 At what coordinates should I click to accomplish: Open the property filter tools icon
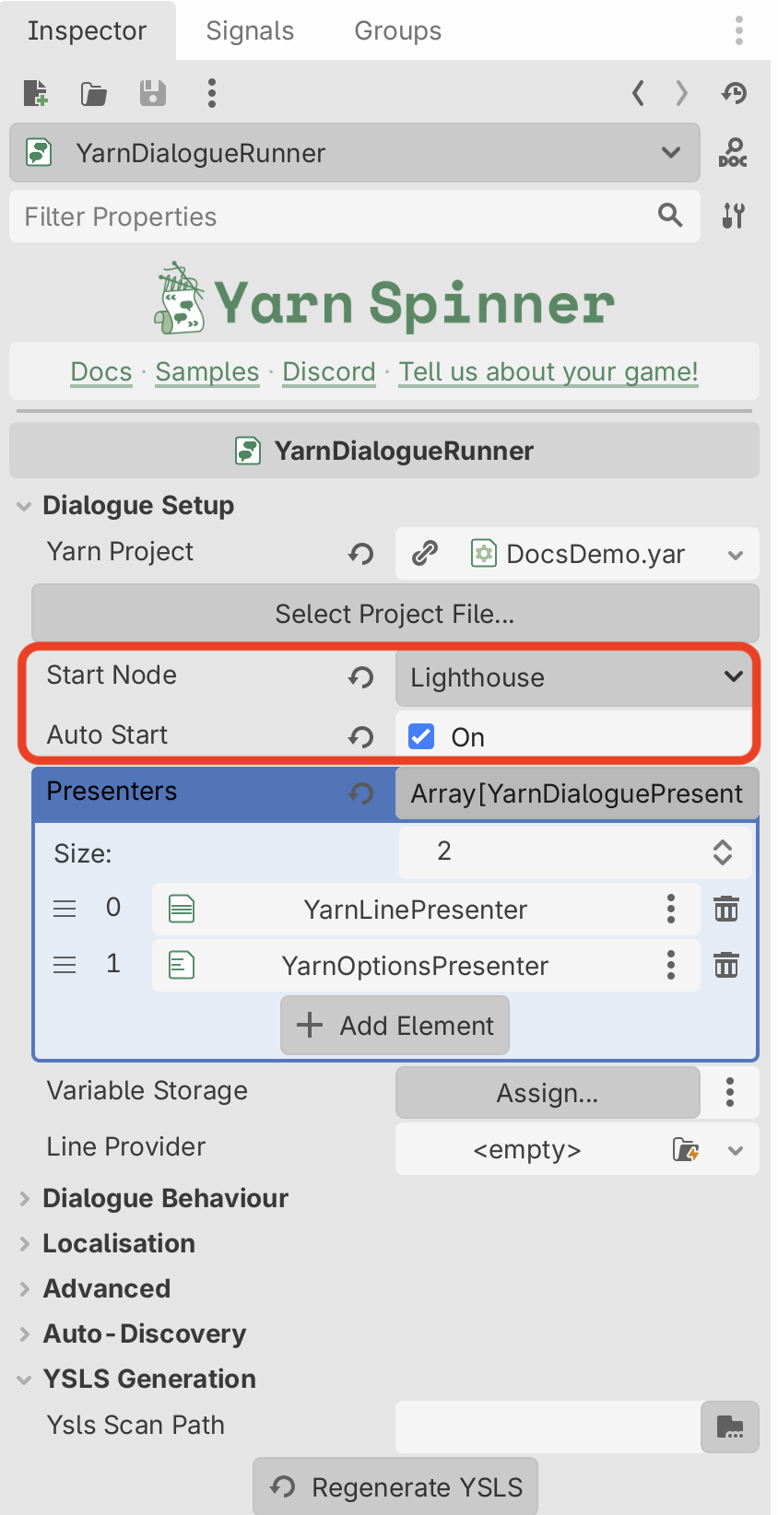click(734, 216)
